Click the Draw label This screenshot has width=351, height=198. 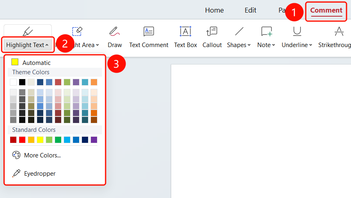[115, 45]
